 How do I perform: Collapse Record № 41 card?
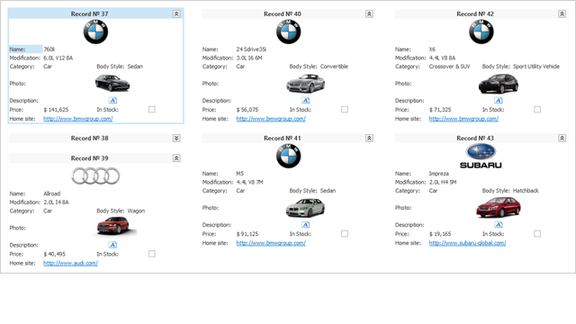tap(369, 138)
